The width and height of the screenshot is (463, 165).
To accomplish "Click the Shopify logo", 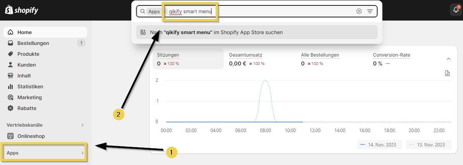I will point(21,10).
